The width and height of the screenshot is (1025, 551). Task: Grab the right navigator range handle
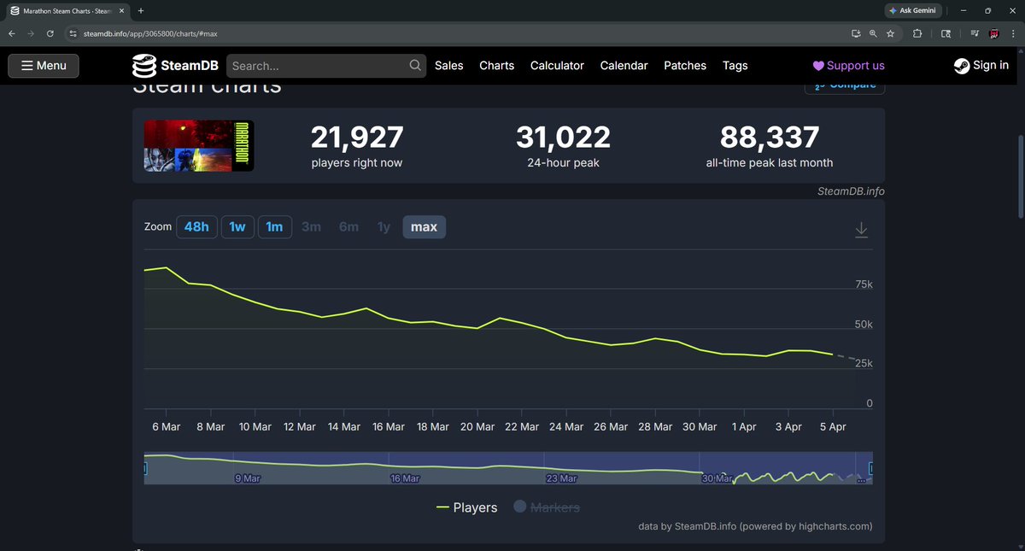pyautogui.click(x=871, y=468)
